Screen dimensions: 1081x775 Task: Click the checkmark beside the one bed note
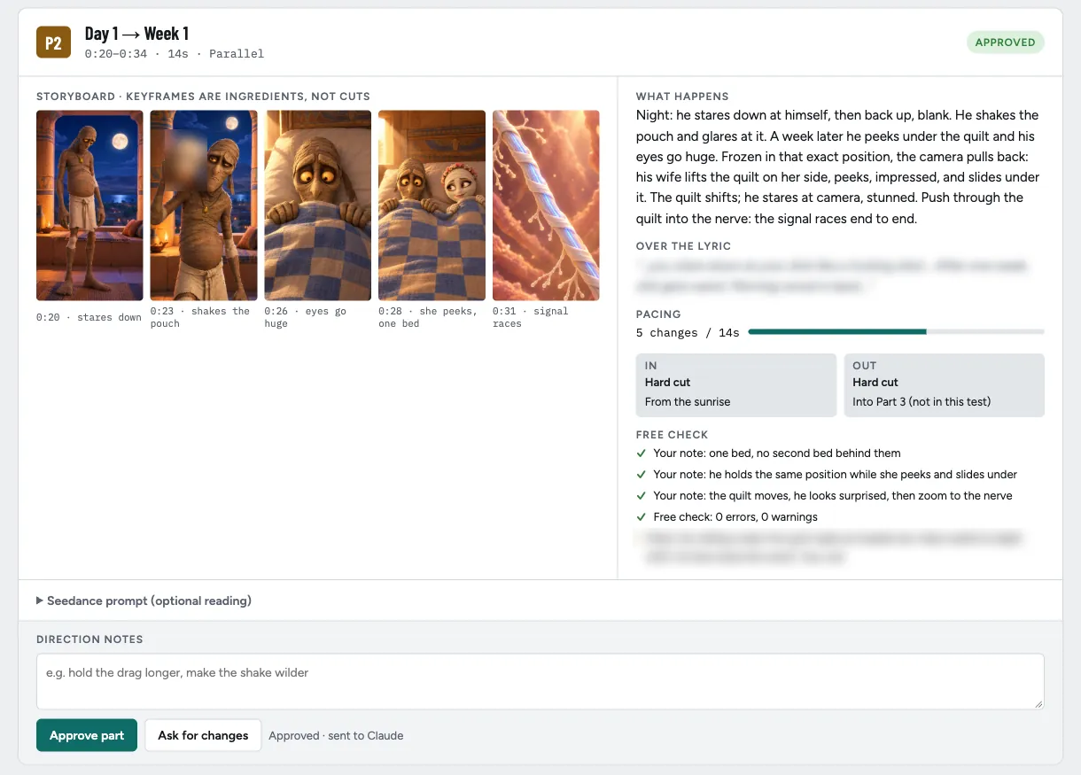click(x=642, y=453)
